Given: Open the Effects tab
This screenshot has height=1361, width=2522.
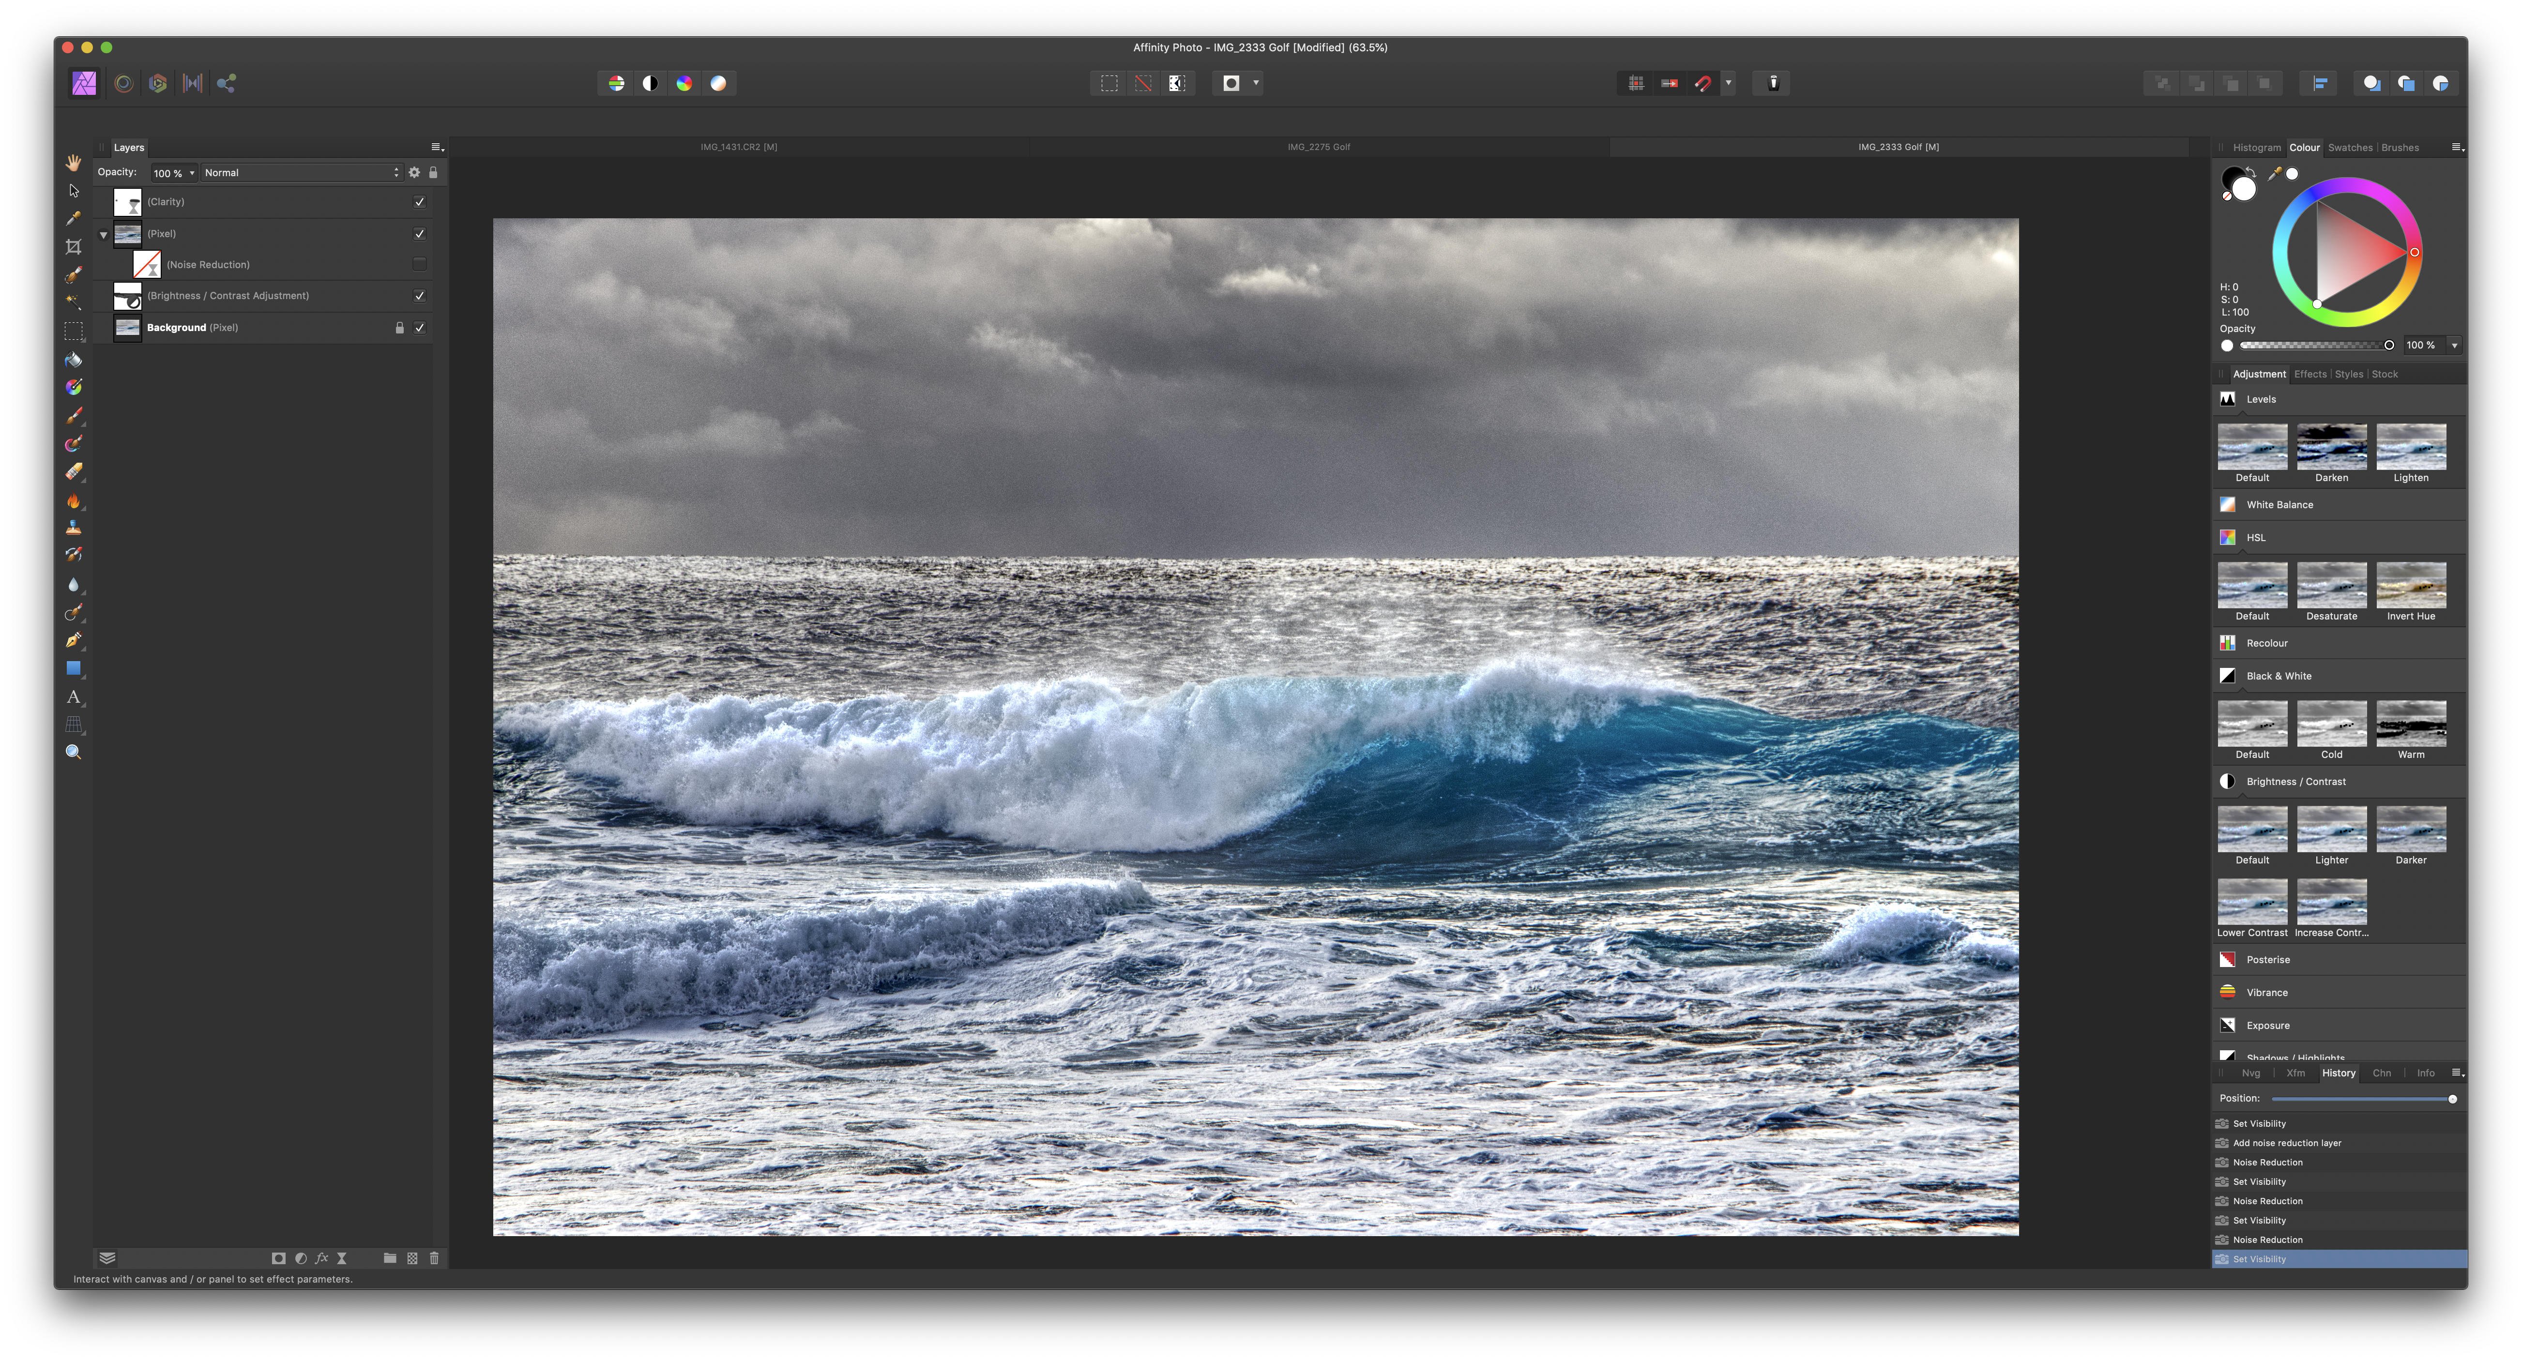Looking at the screenshot, I should [x=2309, y=375].
